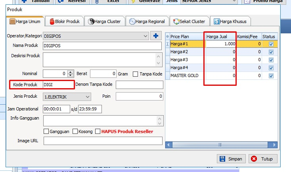
Task: Check HAPUS Produk Reseller option
Action: (98, 131)
